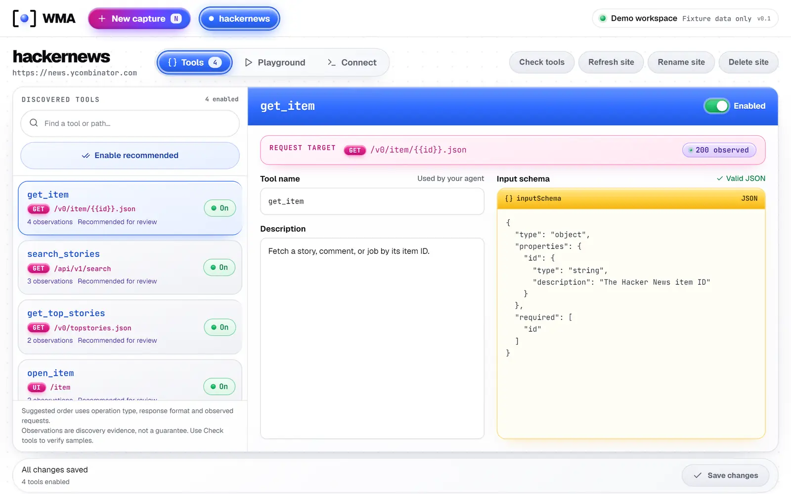Click the /v0/item/{{id}}.json request path
The image size is (791, 494).
coord(418,150)
